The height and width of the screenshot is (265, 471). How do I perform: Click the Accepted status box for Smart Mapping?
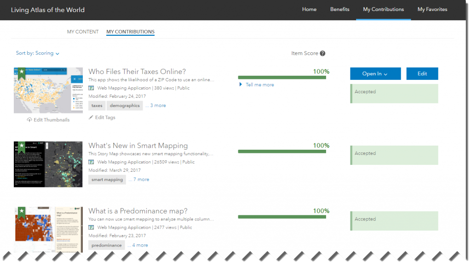[x=394, y=155]
